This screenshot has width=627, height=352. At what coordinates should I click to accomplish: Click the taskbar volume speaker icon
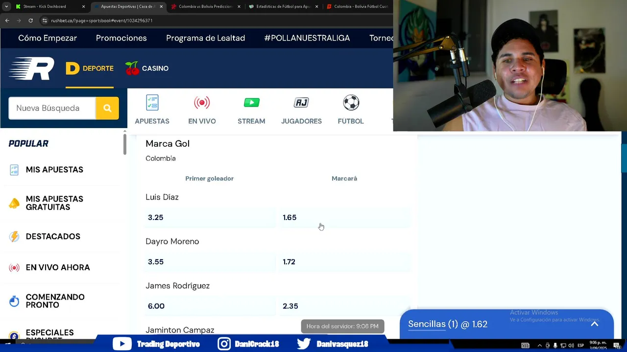coord(571,346)
